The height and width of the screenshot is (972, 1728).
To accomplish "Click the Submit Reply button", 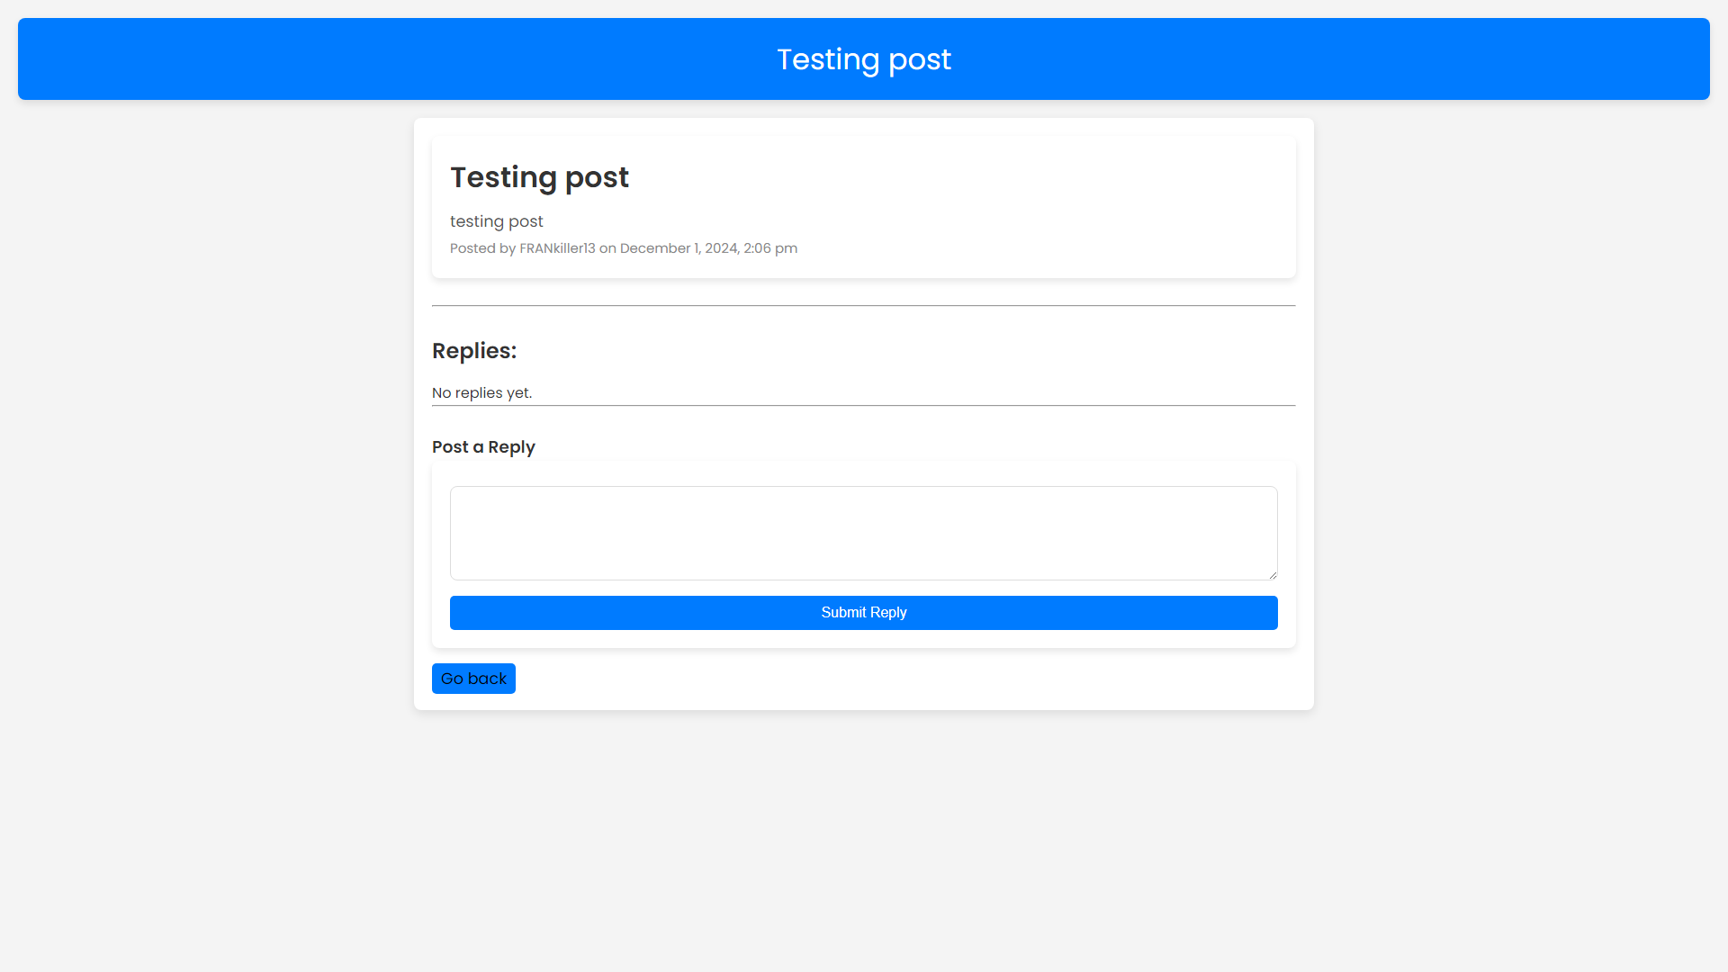I will [x=863, y=613].
